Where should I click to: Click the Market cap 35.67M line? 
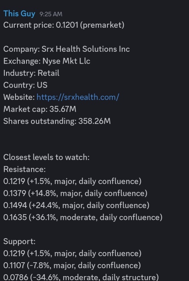pos(40,109)
